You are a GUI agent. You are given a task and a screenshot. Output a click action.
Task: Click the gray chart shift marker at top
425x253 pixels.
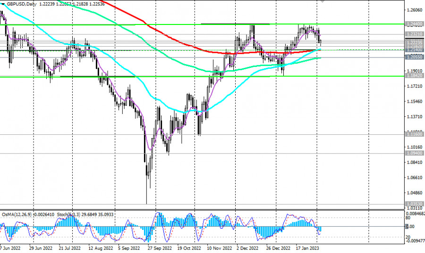coord(323,1)
